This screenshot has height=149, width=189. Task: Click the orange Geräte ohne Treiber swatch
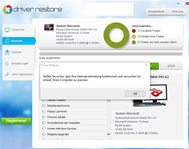pos(134,37)
